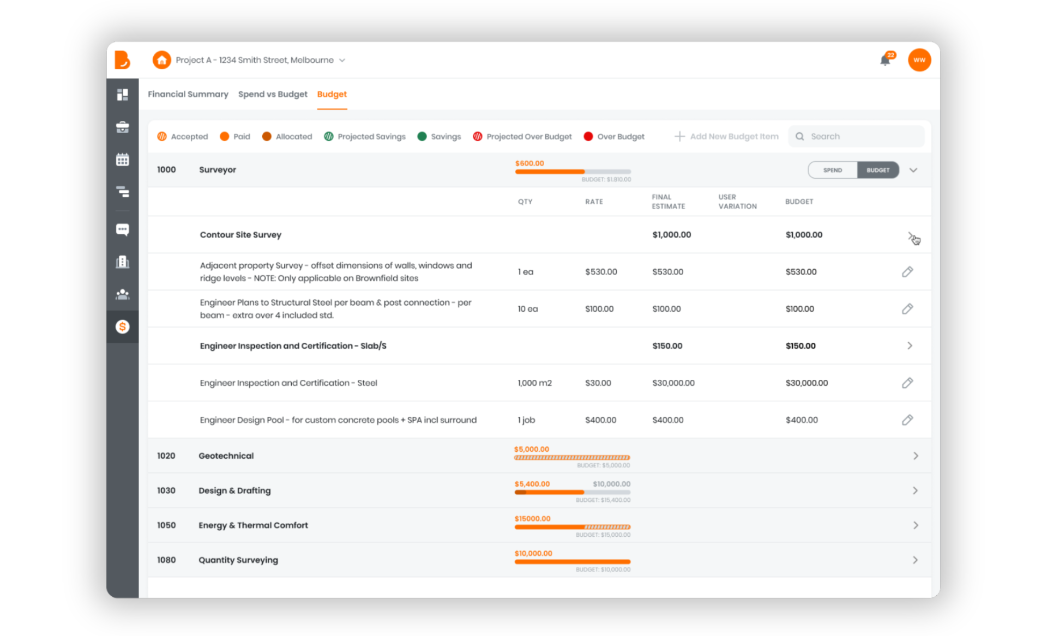Screen dimensions: 1047x636
Task: Expand the Design & Drafting section
Action: tap(916, 490)
